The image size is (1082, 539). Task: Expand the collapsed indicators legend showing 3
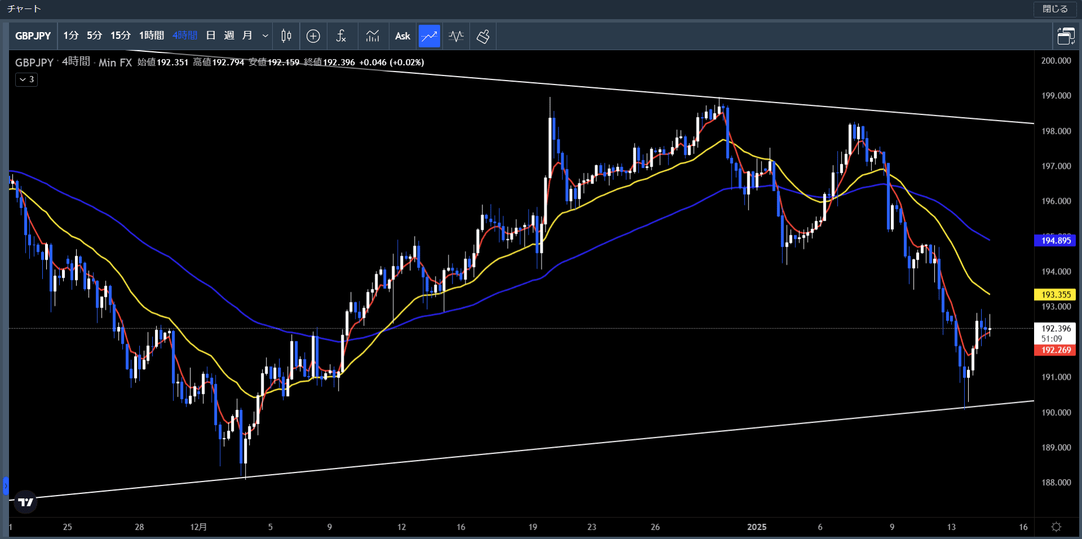[26, 79]
